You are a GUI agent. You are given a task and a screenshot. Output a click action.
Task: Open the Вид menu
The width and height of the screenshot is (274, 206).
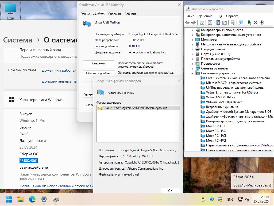coord(219,16)
